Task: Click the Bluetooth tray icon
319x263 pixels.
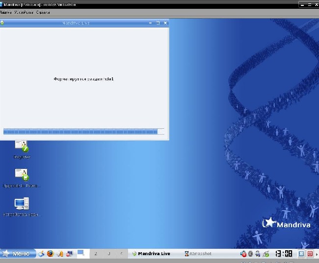Action: (251, 254)
